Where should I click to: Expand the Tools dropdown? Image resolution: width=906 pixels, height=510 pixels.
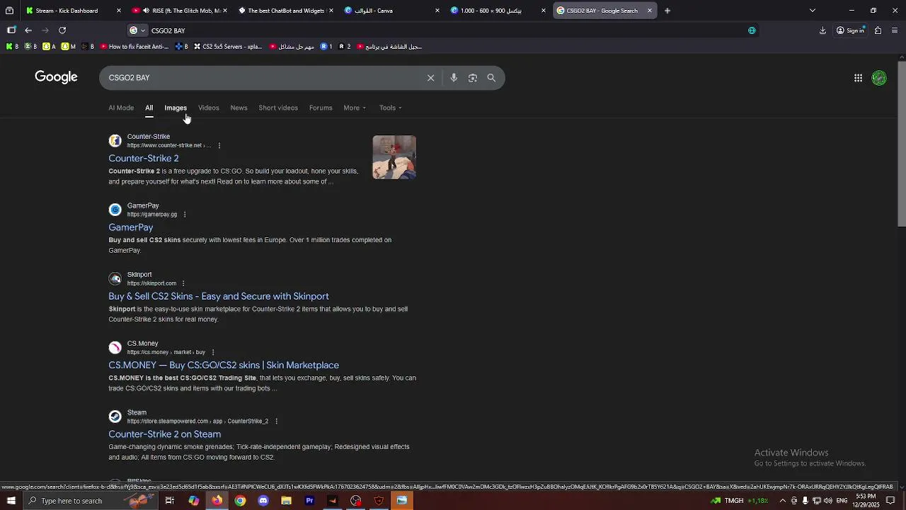click(390, 108)
